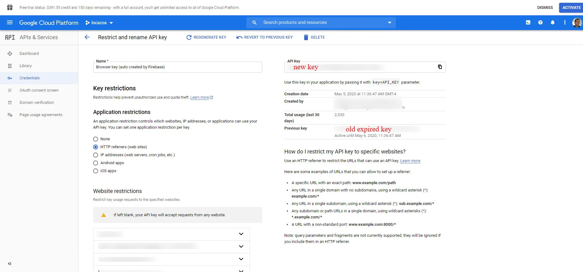Open Learn more about HTTP referrers
This screenshot has width=583, height=272.
[x=410, y=161]
